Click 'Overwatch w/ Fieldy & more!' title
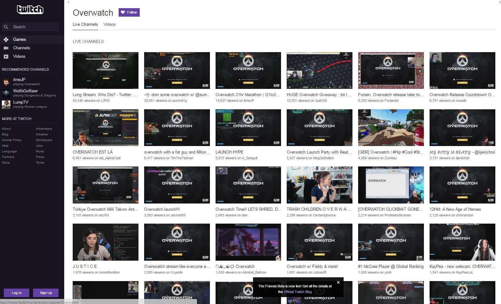 [x=312, y=266]
